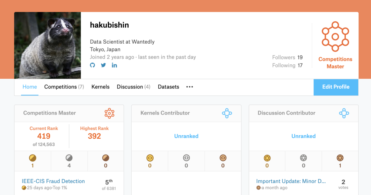Click the blue Kernels Contributor badge icon
Image resolution: width=371 pixels, height=195 pixels.
227,113
